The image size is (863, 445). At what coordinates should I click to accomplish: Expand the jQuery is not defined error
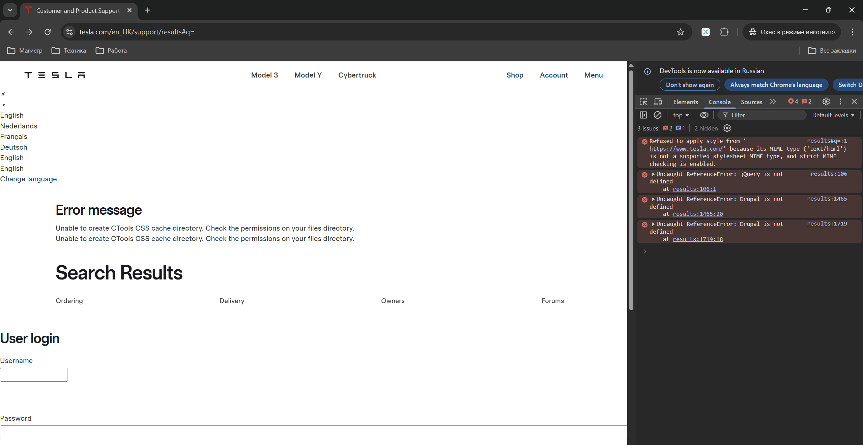tap(653, 174)
